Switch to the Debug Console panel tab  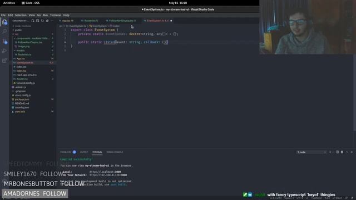click(115, 152)
